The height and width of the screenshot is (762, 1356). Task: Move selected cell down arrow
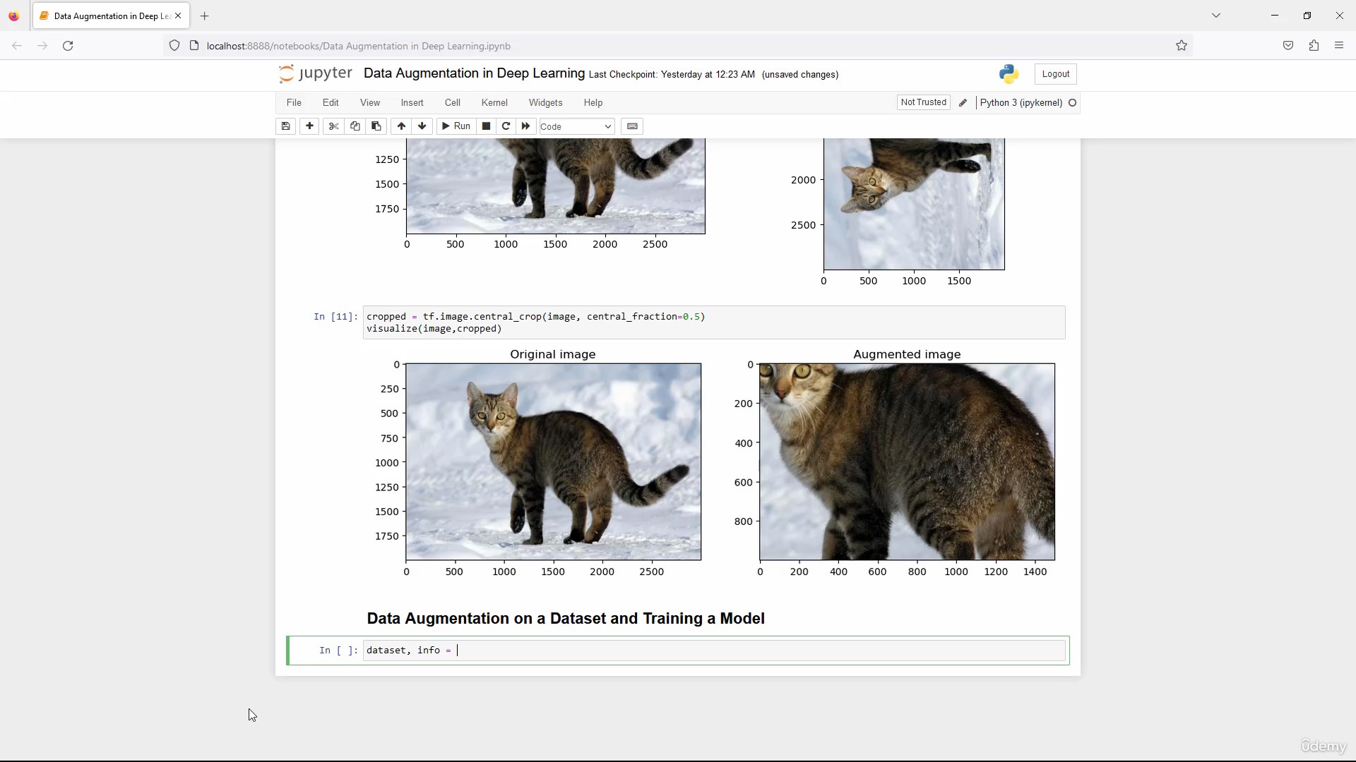pos(422,126)
